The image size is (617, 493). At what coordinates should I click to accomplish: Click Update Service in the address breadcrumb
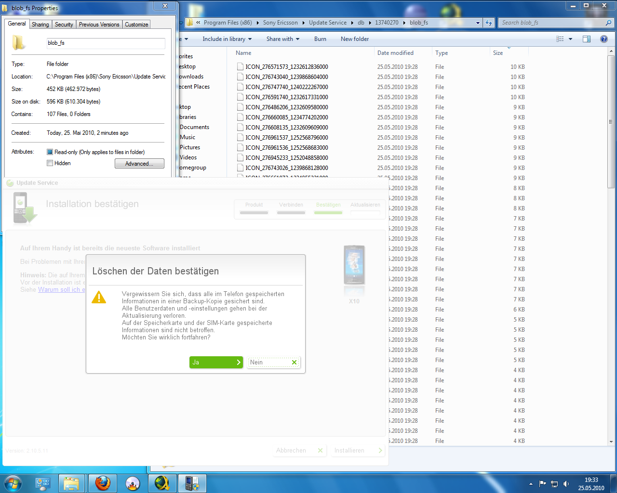click(328, 23)
